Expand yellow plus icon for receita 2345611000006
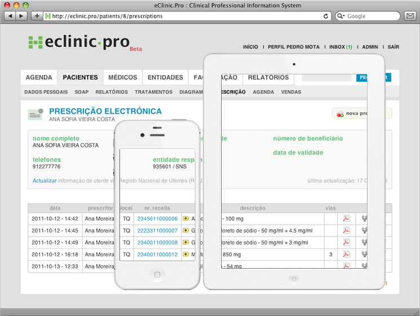The height and width of the screenshot is (316, 420). [x=186, y=219]
